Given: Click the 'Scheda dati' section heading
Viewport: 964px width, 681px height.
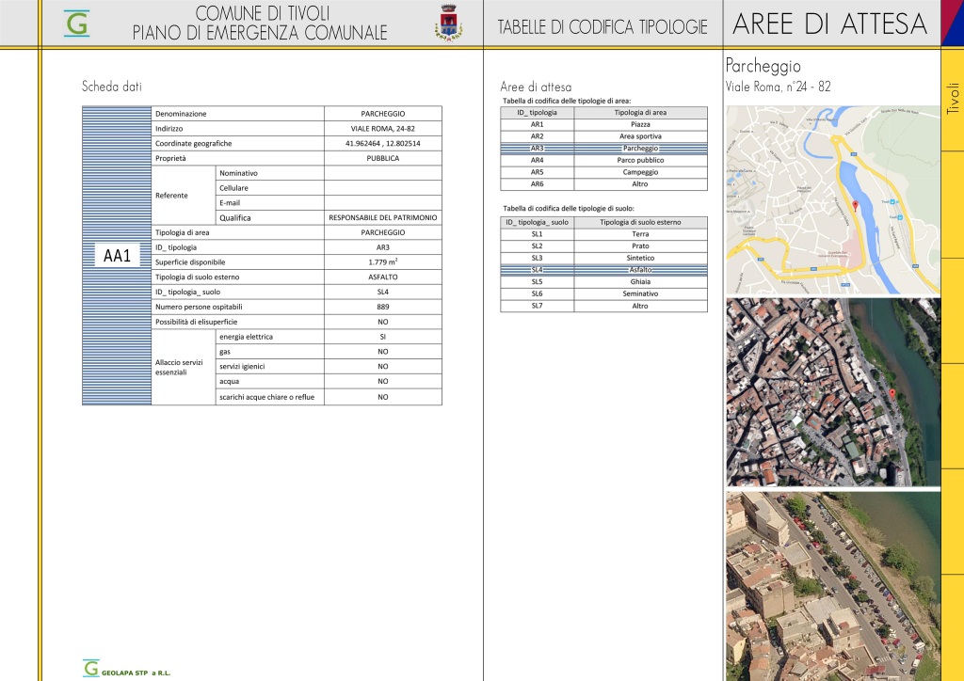Looking at the screenshot, I should tap(112, 87).
